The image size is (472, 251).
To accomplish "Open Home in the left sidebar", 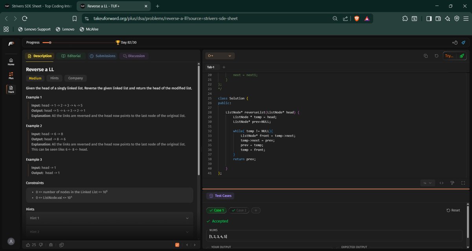I will point(11,61).
